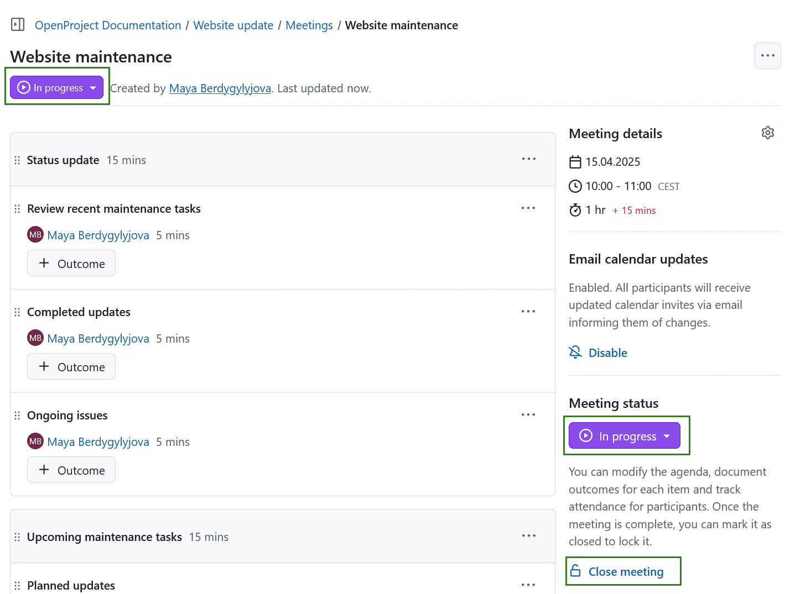The height and width of the screenshot is (594, 790).
Task: Expand In progress status dropdown under title
Action: [x=57, y=88]
